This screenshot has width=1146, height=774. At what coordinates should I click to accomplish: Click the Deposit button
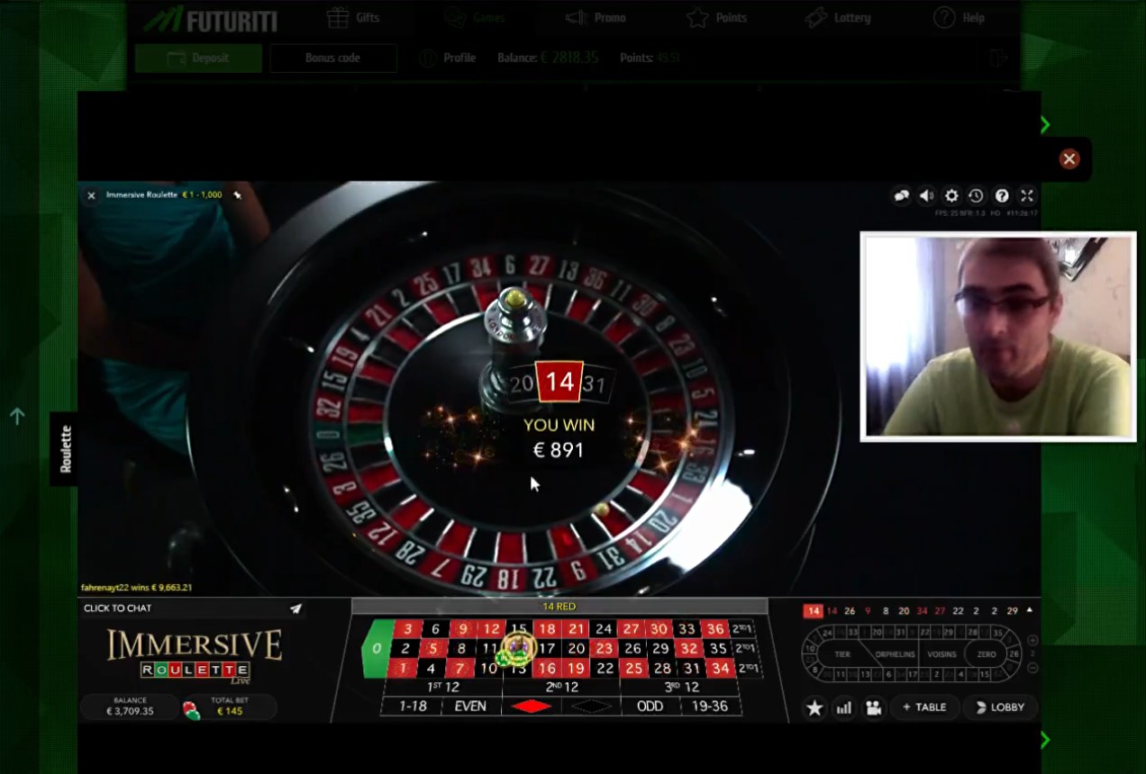[x=198, y=58]
